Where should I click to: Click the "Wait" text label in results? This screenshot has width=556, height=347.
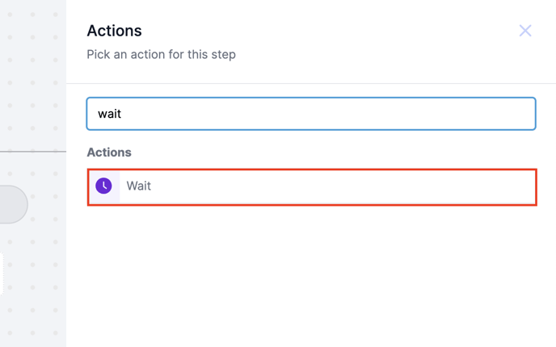click(139, 186)
